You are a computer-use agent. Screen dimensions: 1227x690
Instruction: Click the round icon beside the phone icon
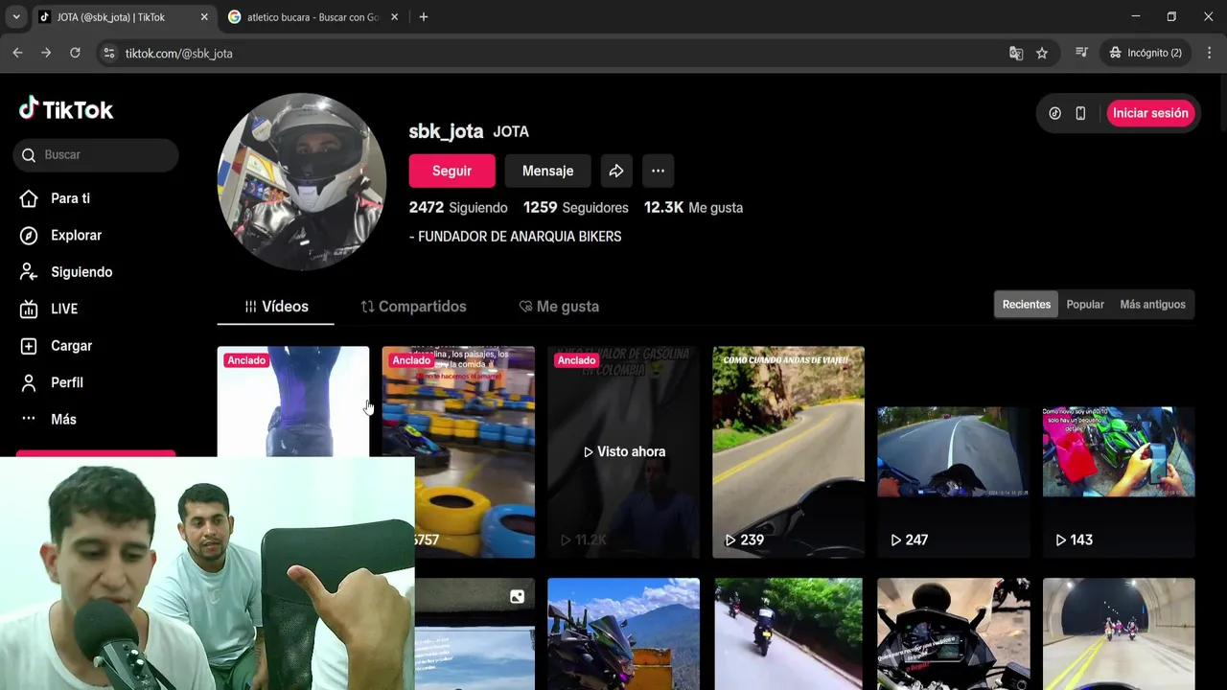point(1054,113)
